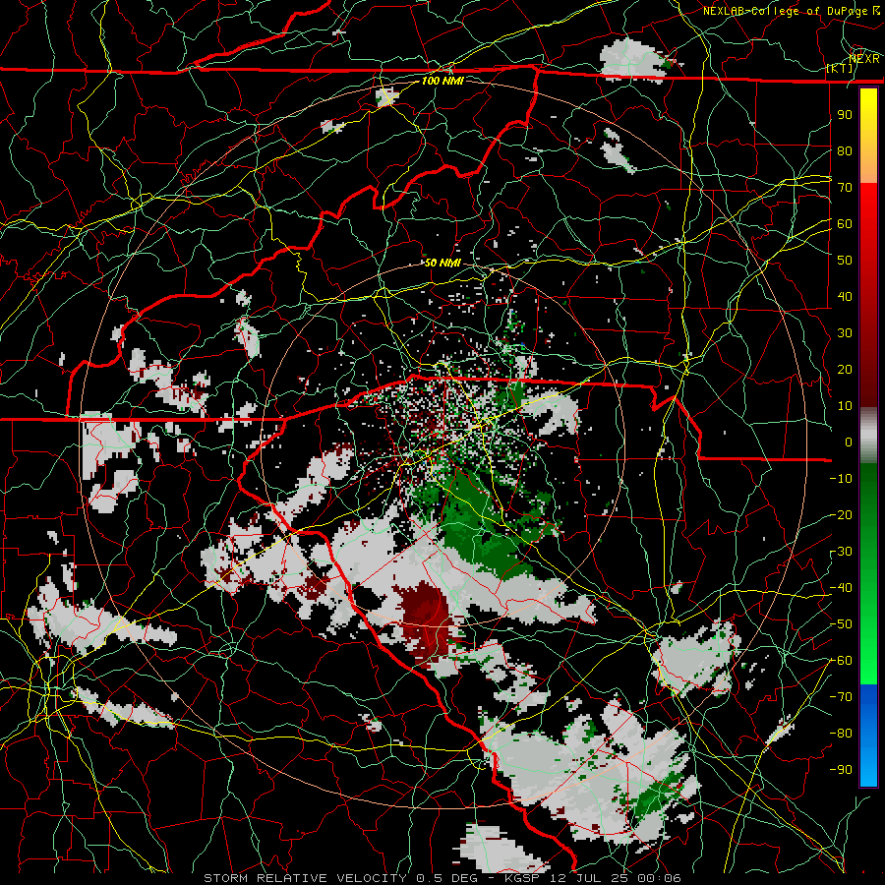Click the "-70" value on the velocity scale
Viewport: 885px width, 885px height.
point(841,697)
